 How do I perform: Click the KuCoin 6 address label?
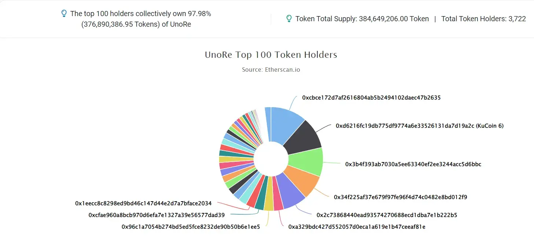pyautogui.click(x=420, y=126)
